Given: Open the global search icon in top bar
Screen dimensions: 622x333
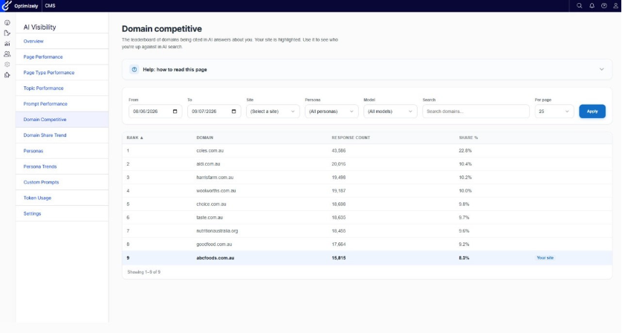Looking at the screenshot, I should tap(579, 6).
